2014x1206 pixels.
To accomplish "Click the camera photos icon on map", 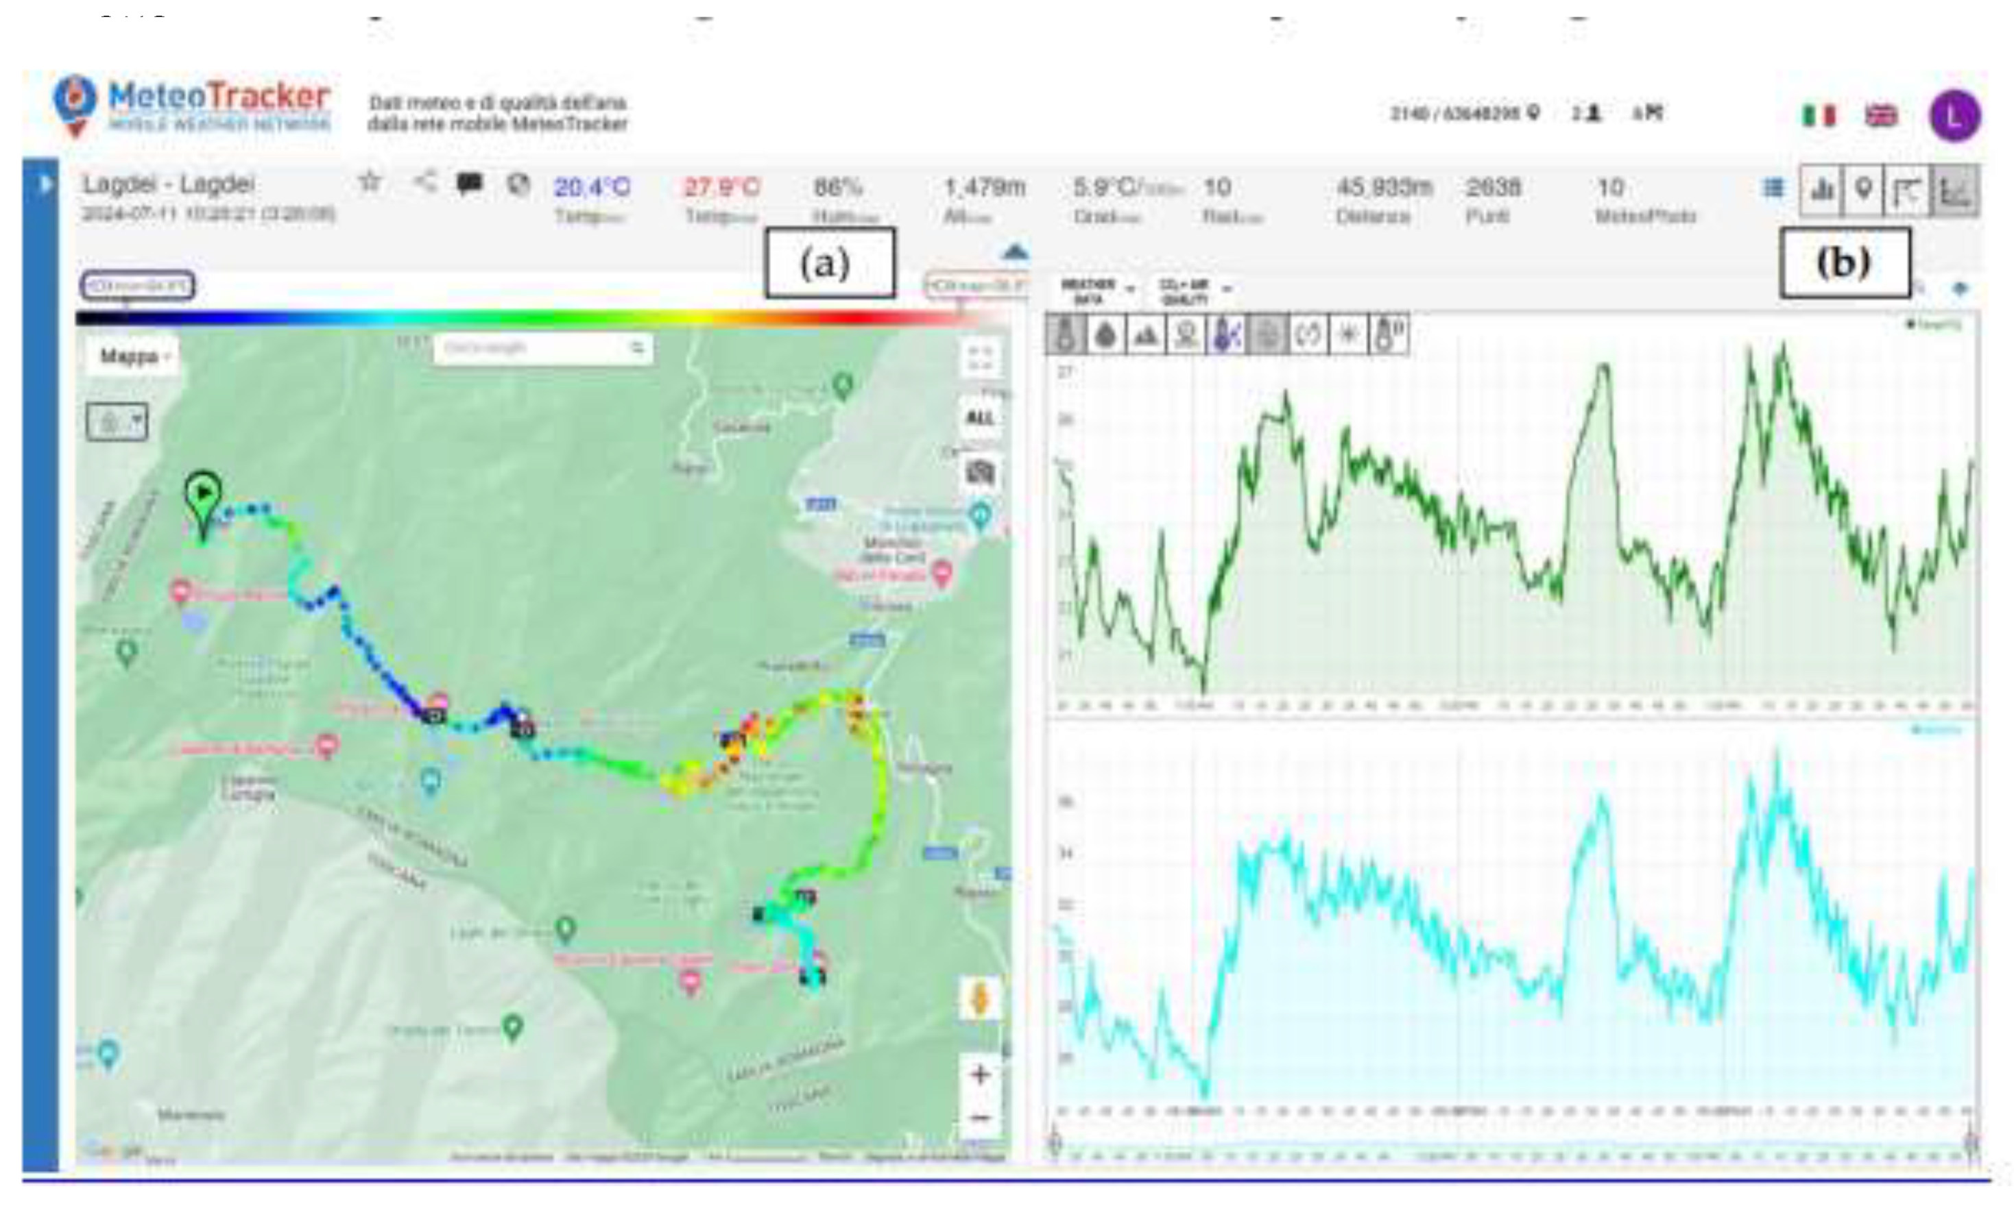I will [981, 472].
